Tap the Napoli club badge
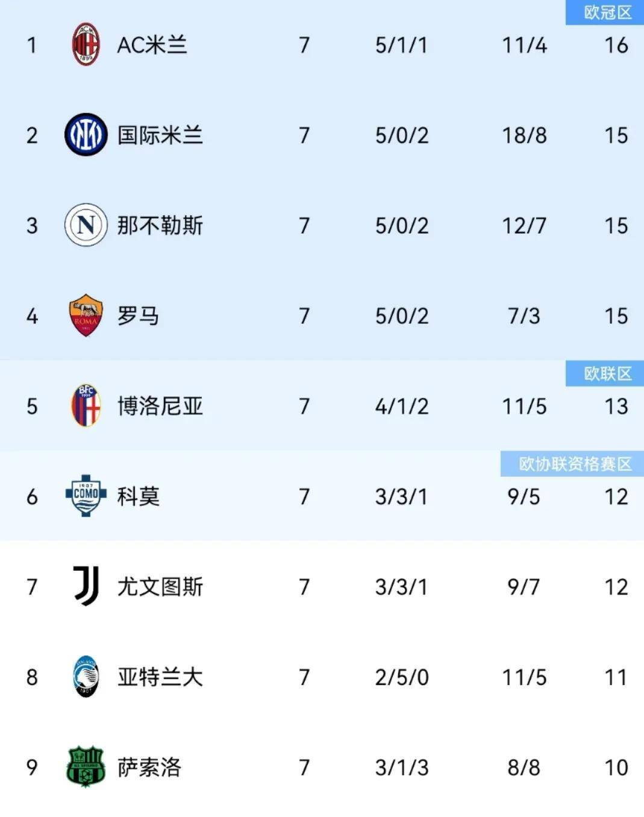Image resolution: width=644 pixels, height=817 pixels. click(86, 225)
